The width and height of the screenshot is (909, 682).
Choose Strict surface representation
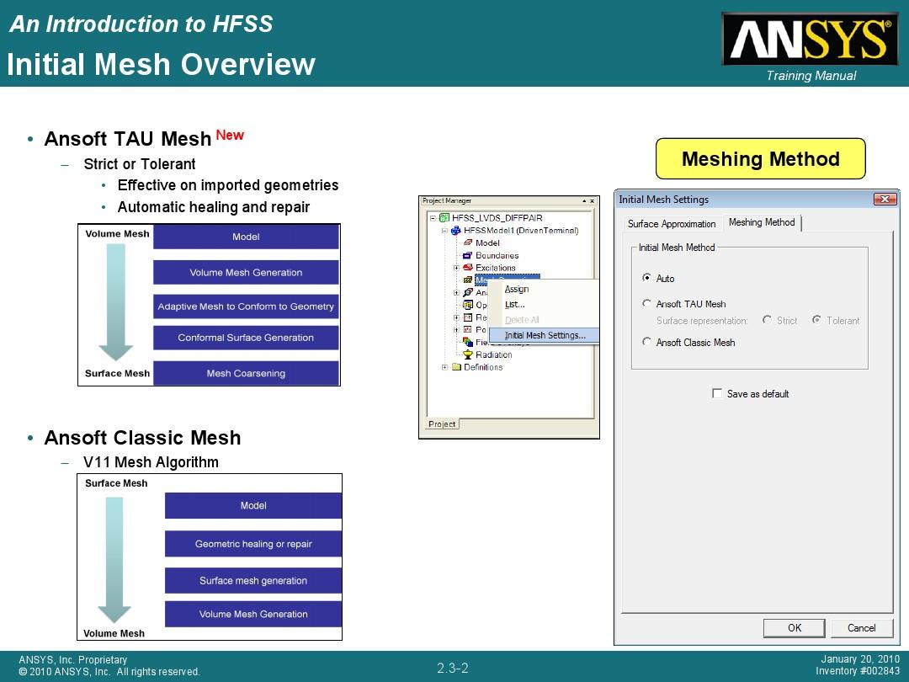[x=767, y=320]
